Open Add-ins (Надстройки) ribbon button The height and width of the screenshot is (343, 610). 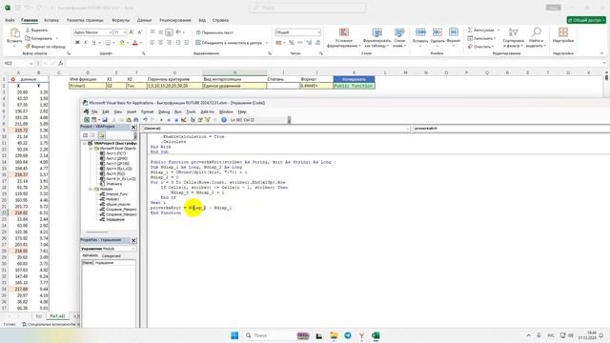pos(563,35)
